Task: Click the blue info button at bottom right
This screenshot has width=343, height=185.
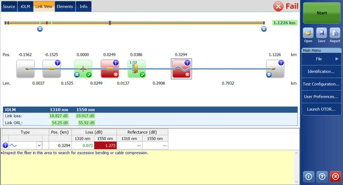Action: (x=308, y=176)
